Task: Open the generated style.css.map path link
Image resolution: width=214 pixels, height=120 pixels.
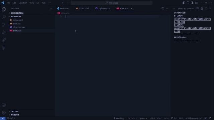Action: coord(192,19)
